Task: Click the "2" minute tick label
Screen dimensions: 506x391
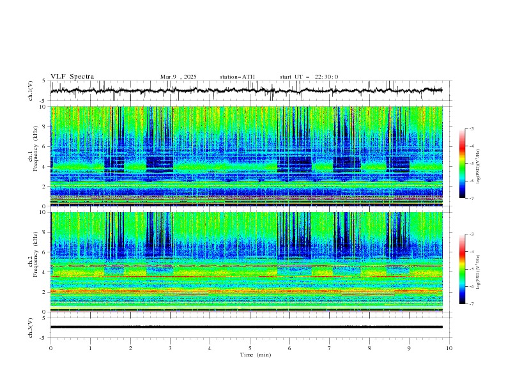Action: point(130,348)
